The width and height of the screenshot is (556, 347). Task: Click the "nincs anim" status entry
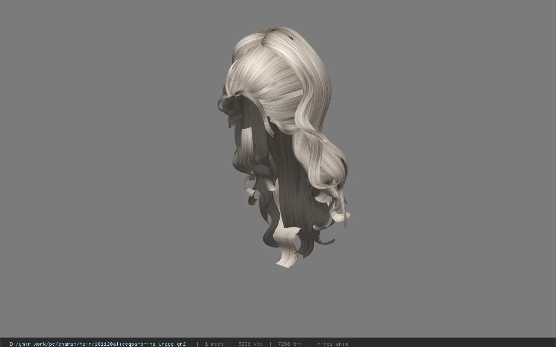point(332,344)
